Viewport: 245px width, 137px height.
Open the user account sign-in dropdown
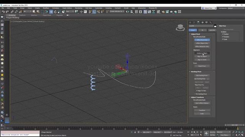[209, 8]
